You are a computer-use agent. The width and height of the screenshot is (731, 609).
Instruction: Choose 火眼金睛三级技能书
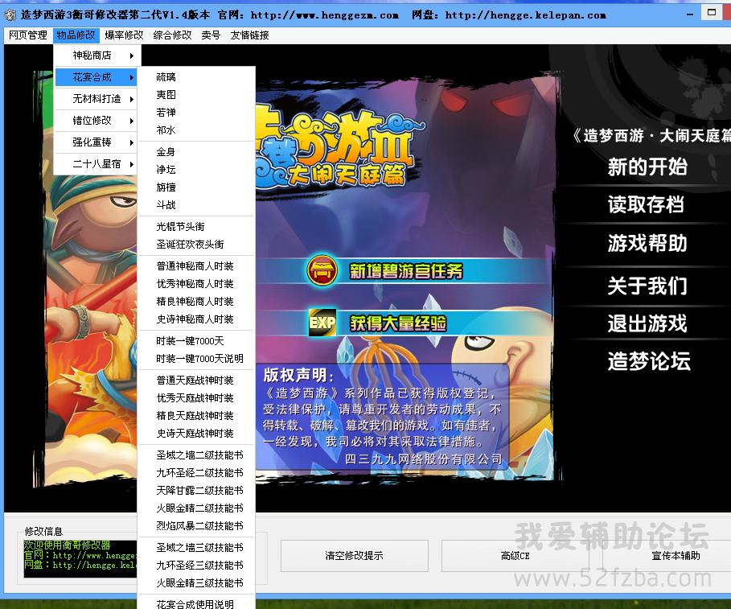tap(196, 583)
